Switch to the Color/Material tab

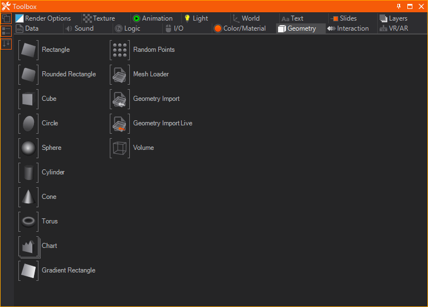point(240,28)
